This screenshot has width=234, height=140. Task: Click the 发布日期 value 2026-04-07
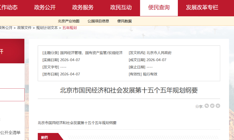70,74
